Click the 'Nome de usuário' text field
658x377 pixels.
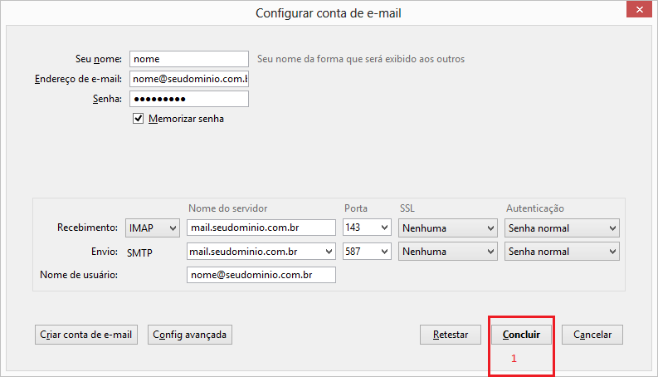261,275
